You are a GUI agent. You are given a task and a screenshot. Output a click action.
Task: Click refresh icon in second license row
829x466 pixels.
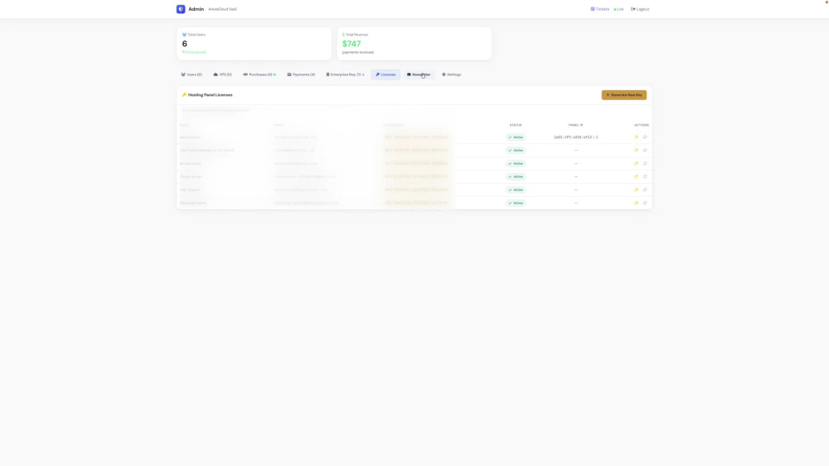click(x=645, y=151)
